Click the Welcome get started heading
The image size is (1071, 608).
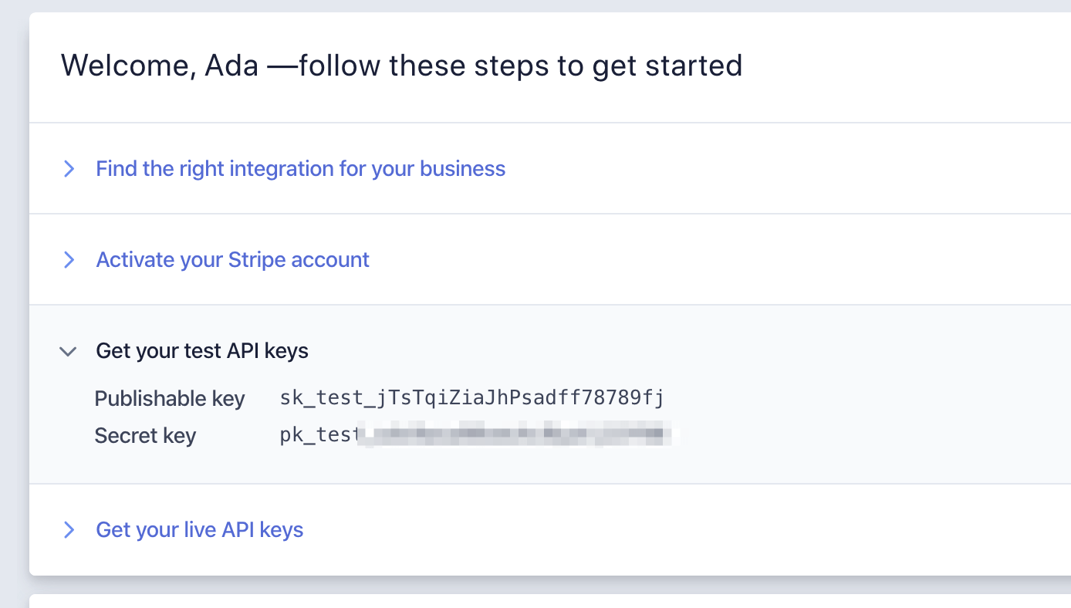[x=401, y=66]
